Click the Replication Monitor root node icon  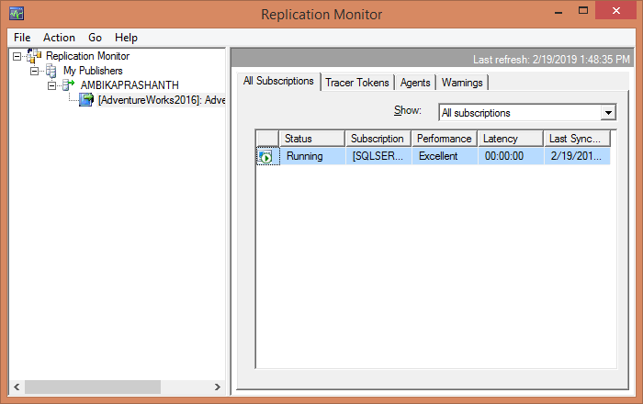(x=35, y=56)
